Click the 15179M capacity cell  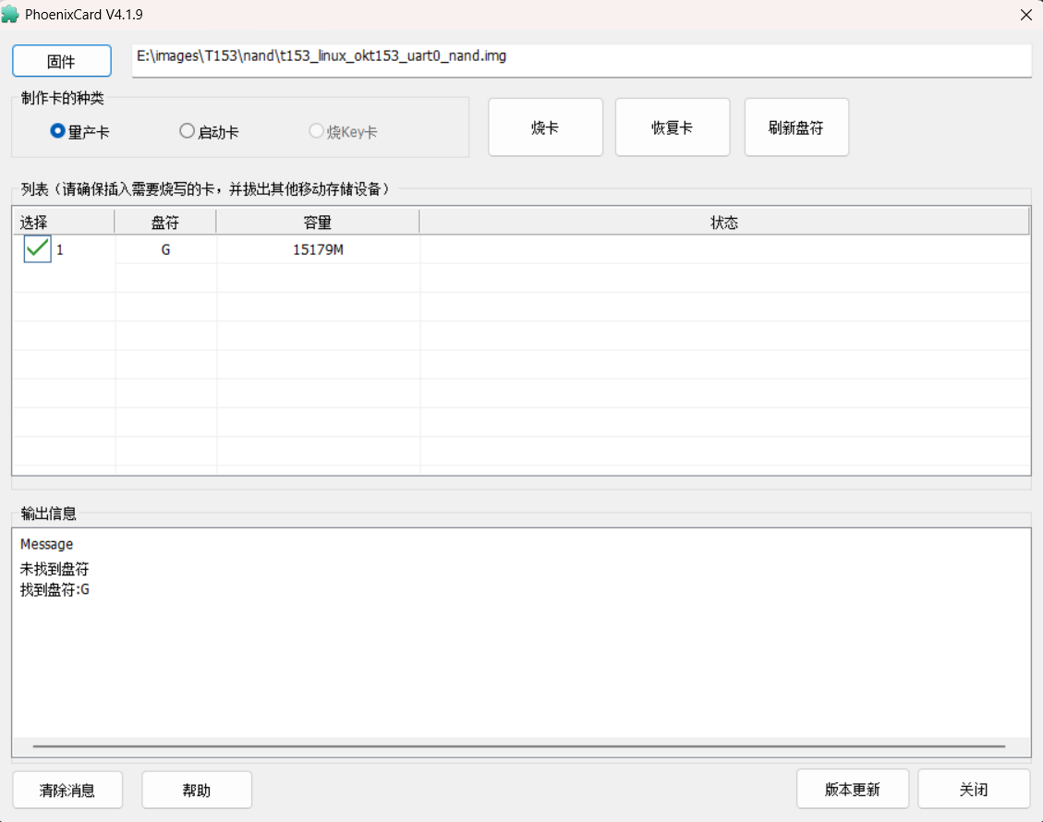318,249
